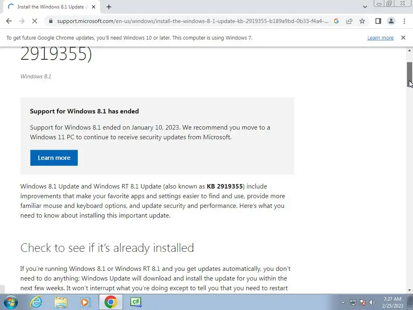Open the clock showing 7:27 AM
This screenshot has width=413, height=310.
point(392,302)
